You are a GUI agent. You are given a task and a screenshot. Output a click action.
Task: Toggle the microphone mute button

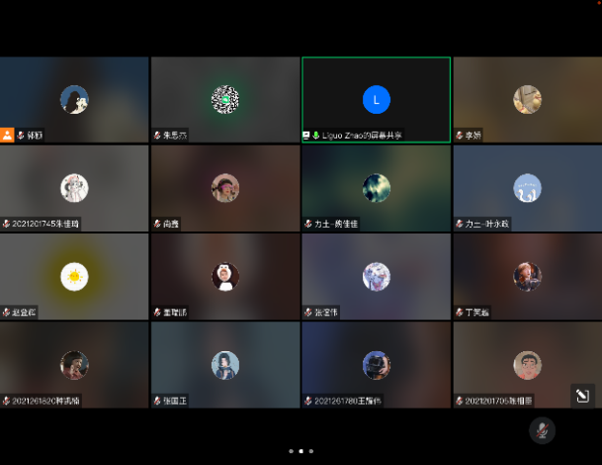[x=541, y=429]
